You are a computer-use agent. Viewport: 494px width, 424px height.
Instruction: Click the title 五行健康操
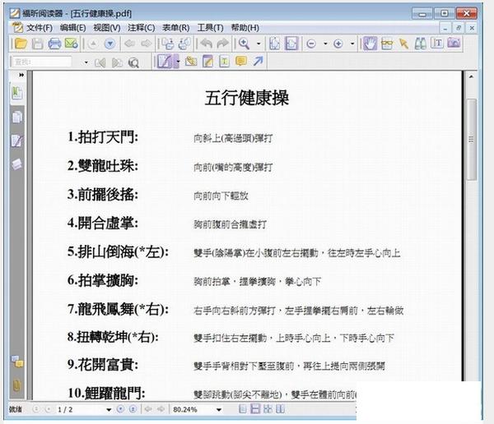[x=247, y=98]
